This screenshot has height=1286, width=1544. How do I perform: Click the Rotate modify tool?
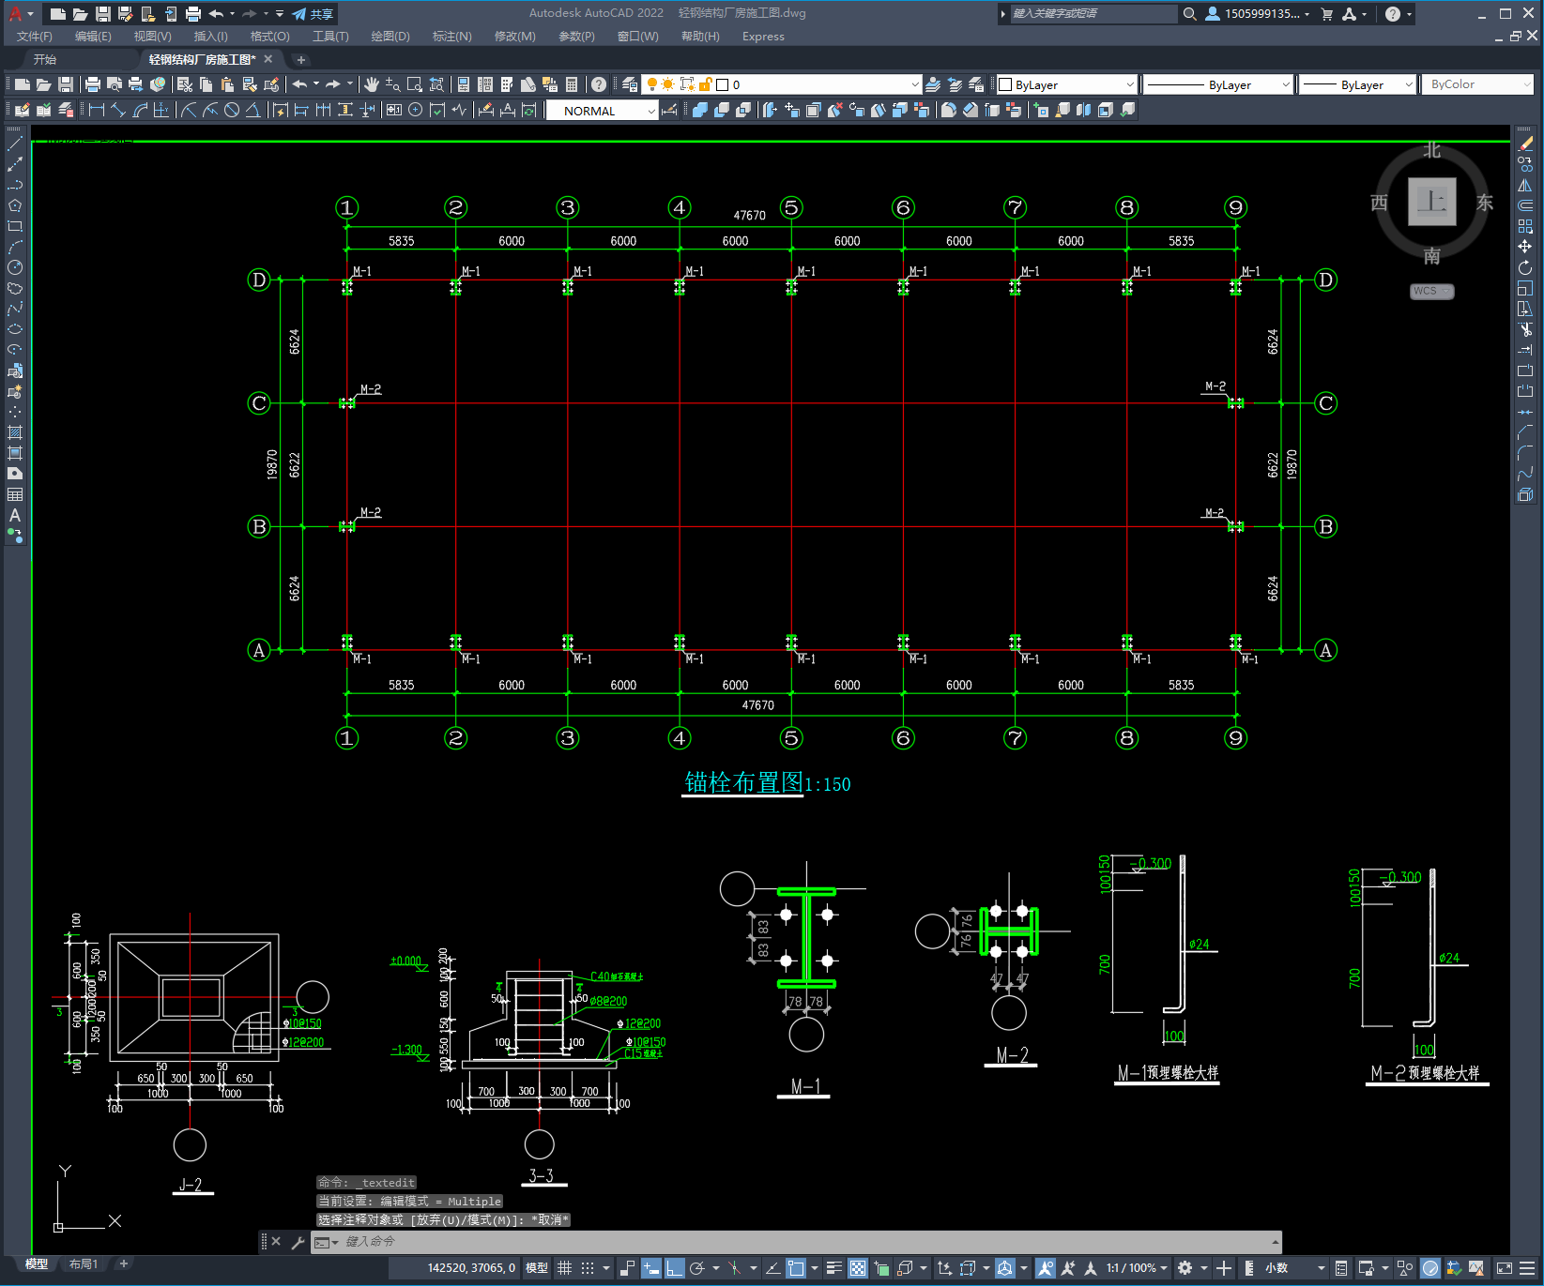pyautogui.click(x=1525, y=267)
